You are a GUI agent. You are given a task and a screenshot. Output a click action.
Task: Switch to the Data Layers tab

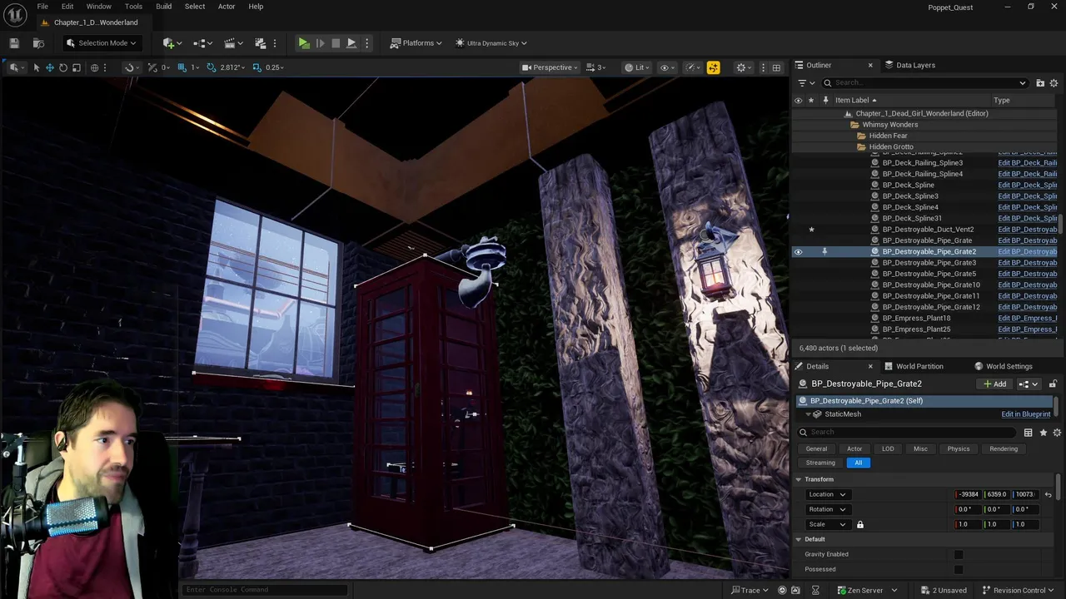(909, 65)
